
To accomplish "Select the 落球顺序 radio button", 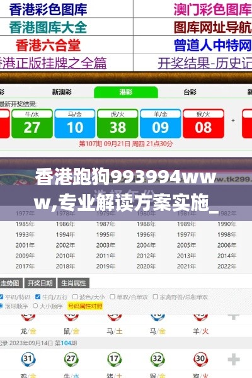I will [x=1, y=306].
